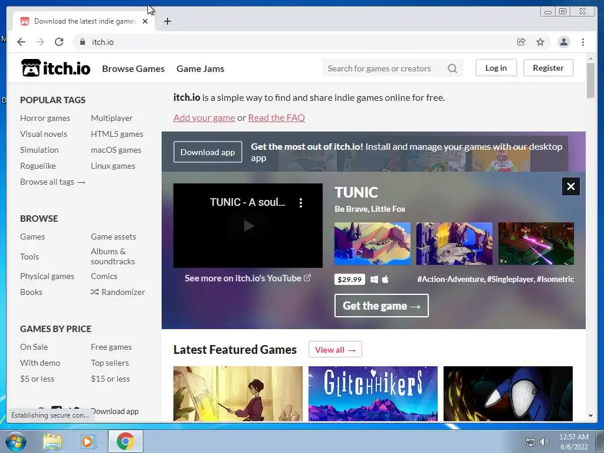The image size is (604, 453).
Task: Open Horror games tag
Action: point(45,118)
